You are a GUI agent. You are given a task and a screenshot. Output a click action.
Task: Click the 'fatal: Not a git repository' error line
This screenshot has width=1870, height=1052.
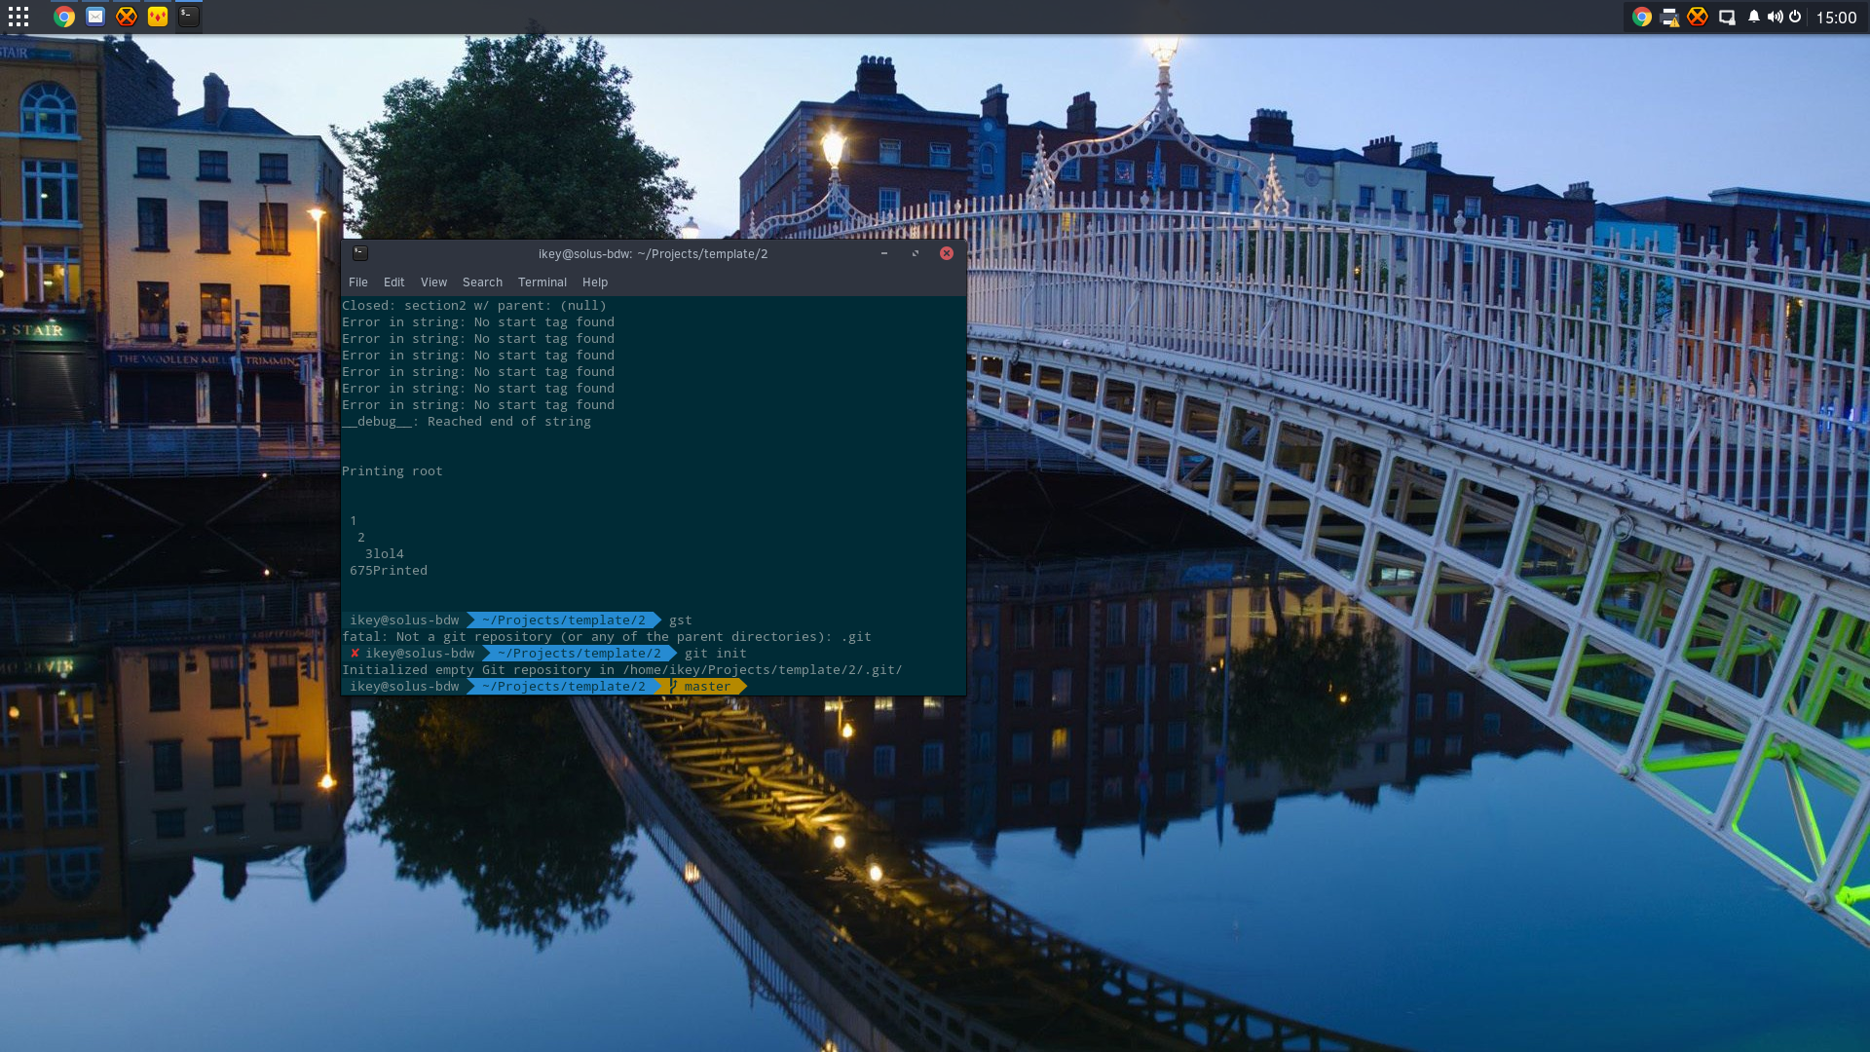pos(607,637)
